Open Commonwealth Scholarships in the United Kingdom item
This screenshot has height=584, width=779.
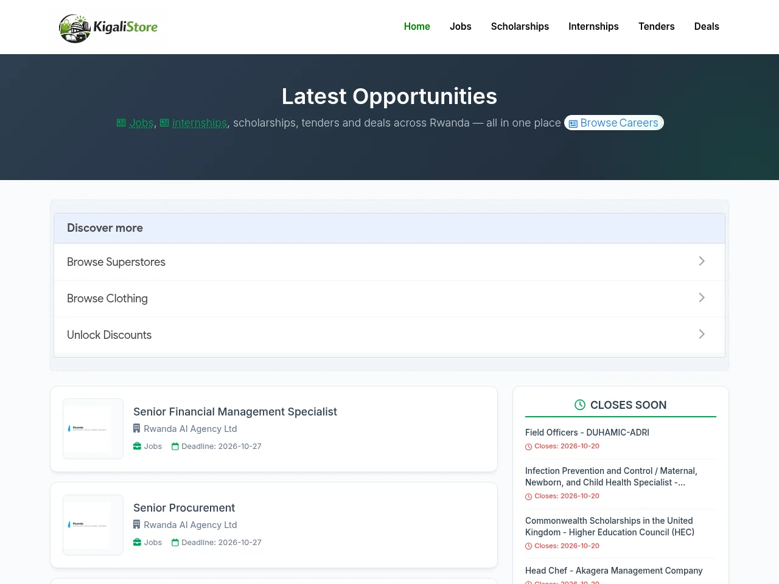610,526
